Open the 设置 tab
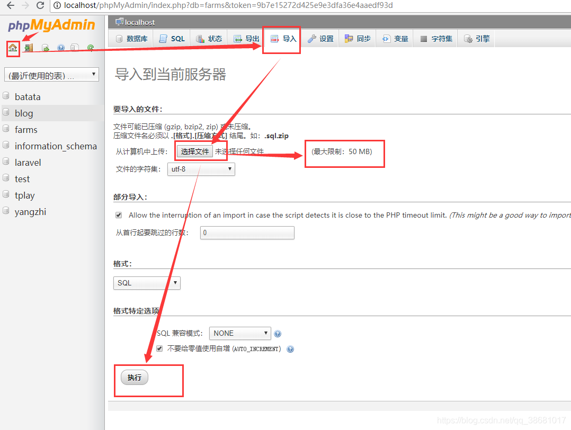 tap(320, 39)
